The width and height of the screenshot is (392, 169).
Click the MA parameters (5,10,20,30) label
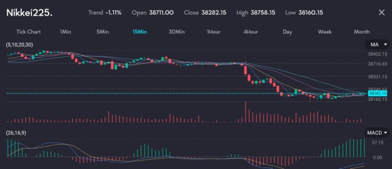(x=20, y=45)
